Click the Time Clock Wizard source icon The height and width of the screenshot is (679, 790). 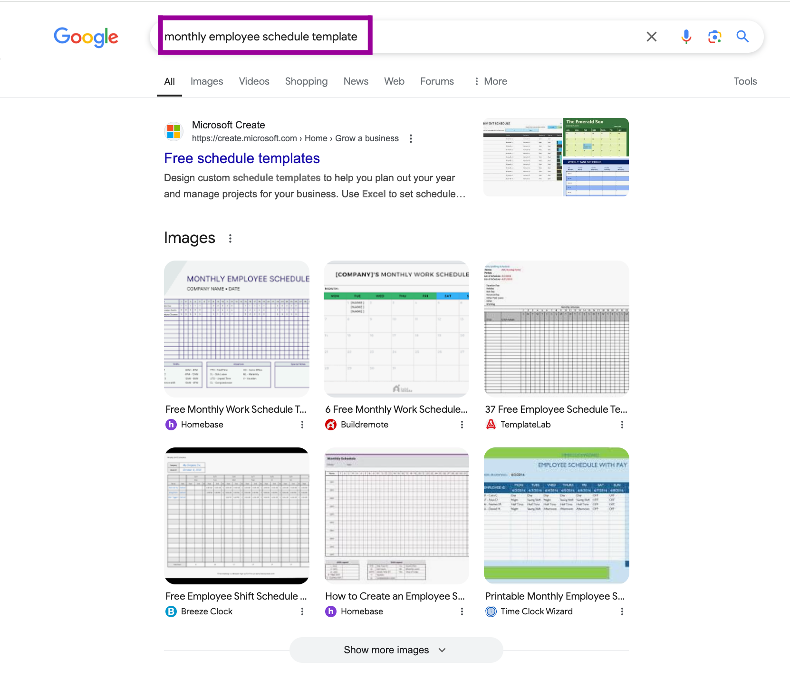[x=491, y=611]
